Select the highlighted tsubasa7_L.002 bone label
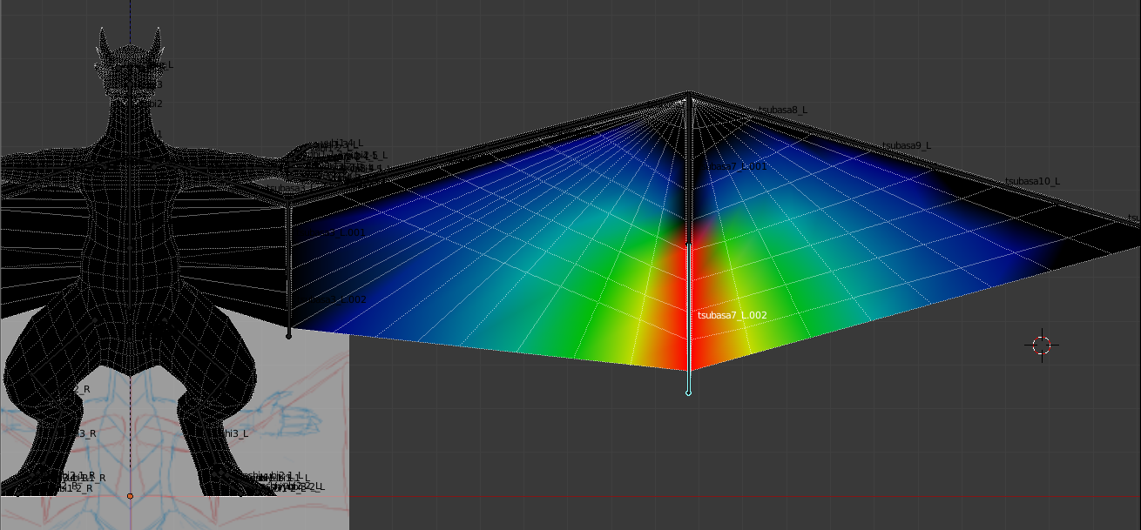The height and width of the screenshot is (530, 1141). (x=733, y=315)
